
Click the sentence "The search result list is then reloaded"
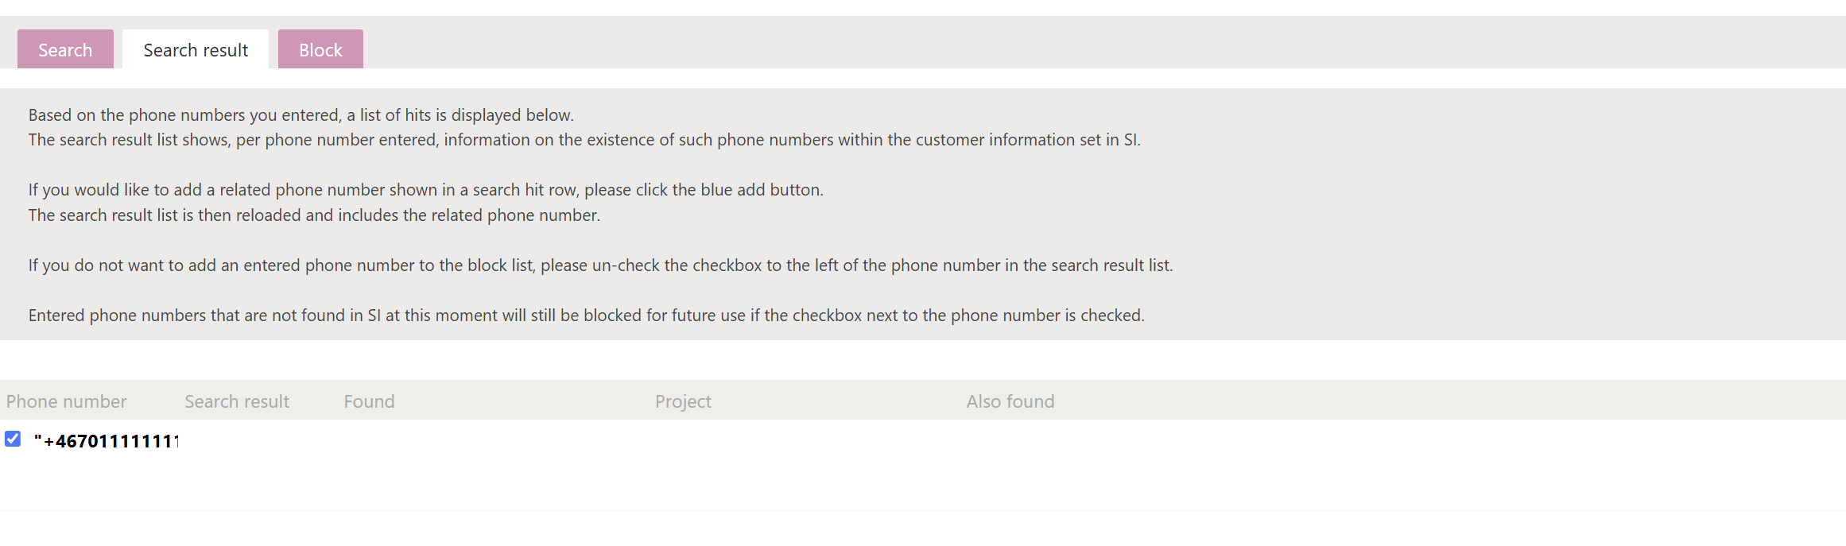[314, 215]
